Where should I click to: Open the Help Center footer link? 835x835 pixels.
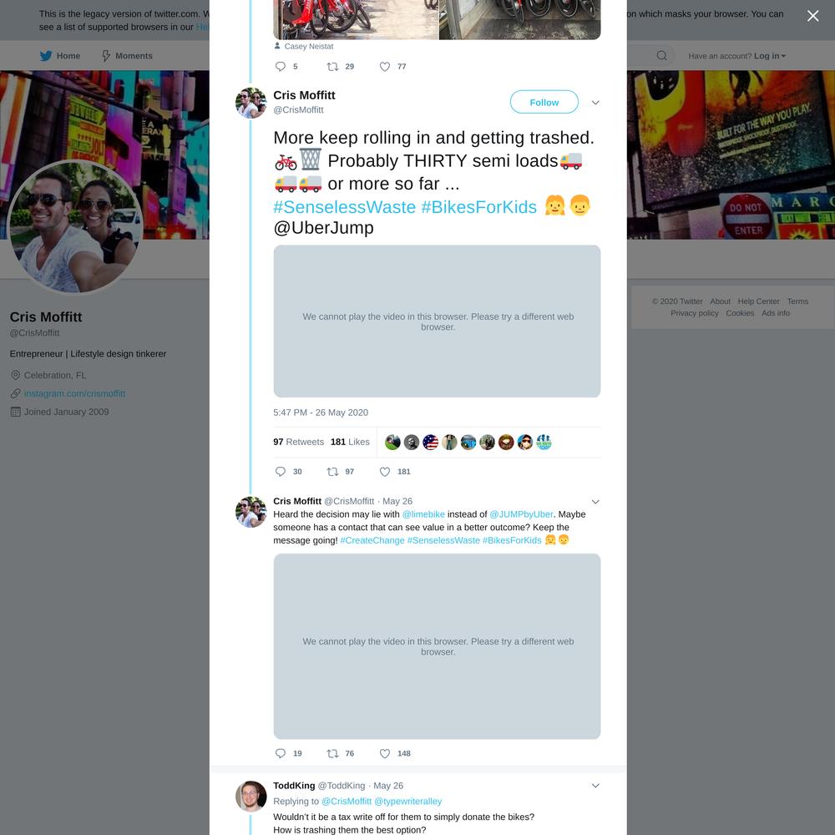[758, 301]
